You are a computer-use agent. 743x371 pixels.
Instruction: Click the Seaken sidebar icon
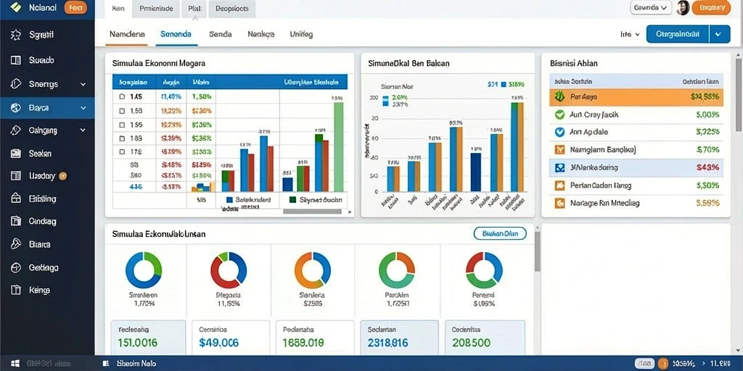[16, 154]
